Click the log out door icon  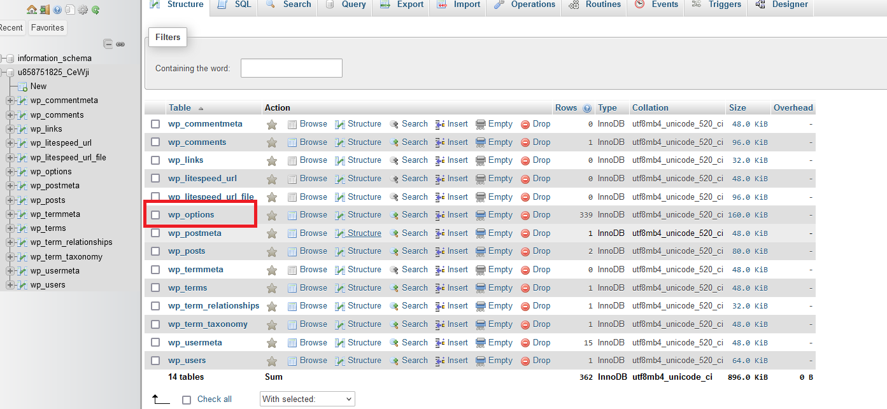(x=45, y=10)
